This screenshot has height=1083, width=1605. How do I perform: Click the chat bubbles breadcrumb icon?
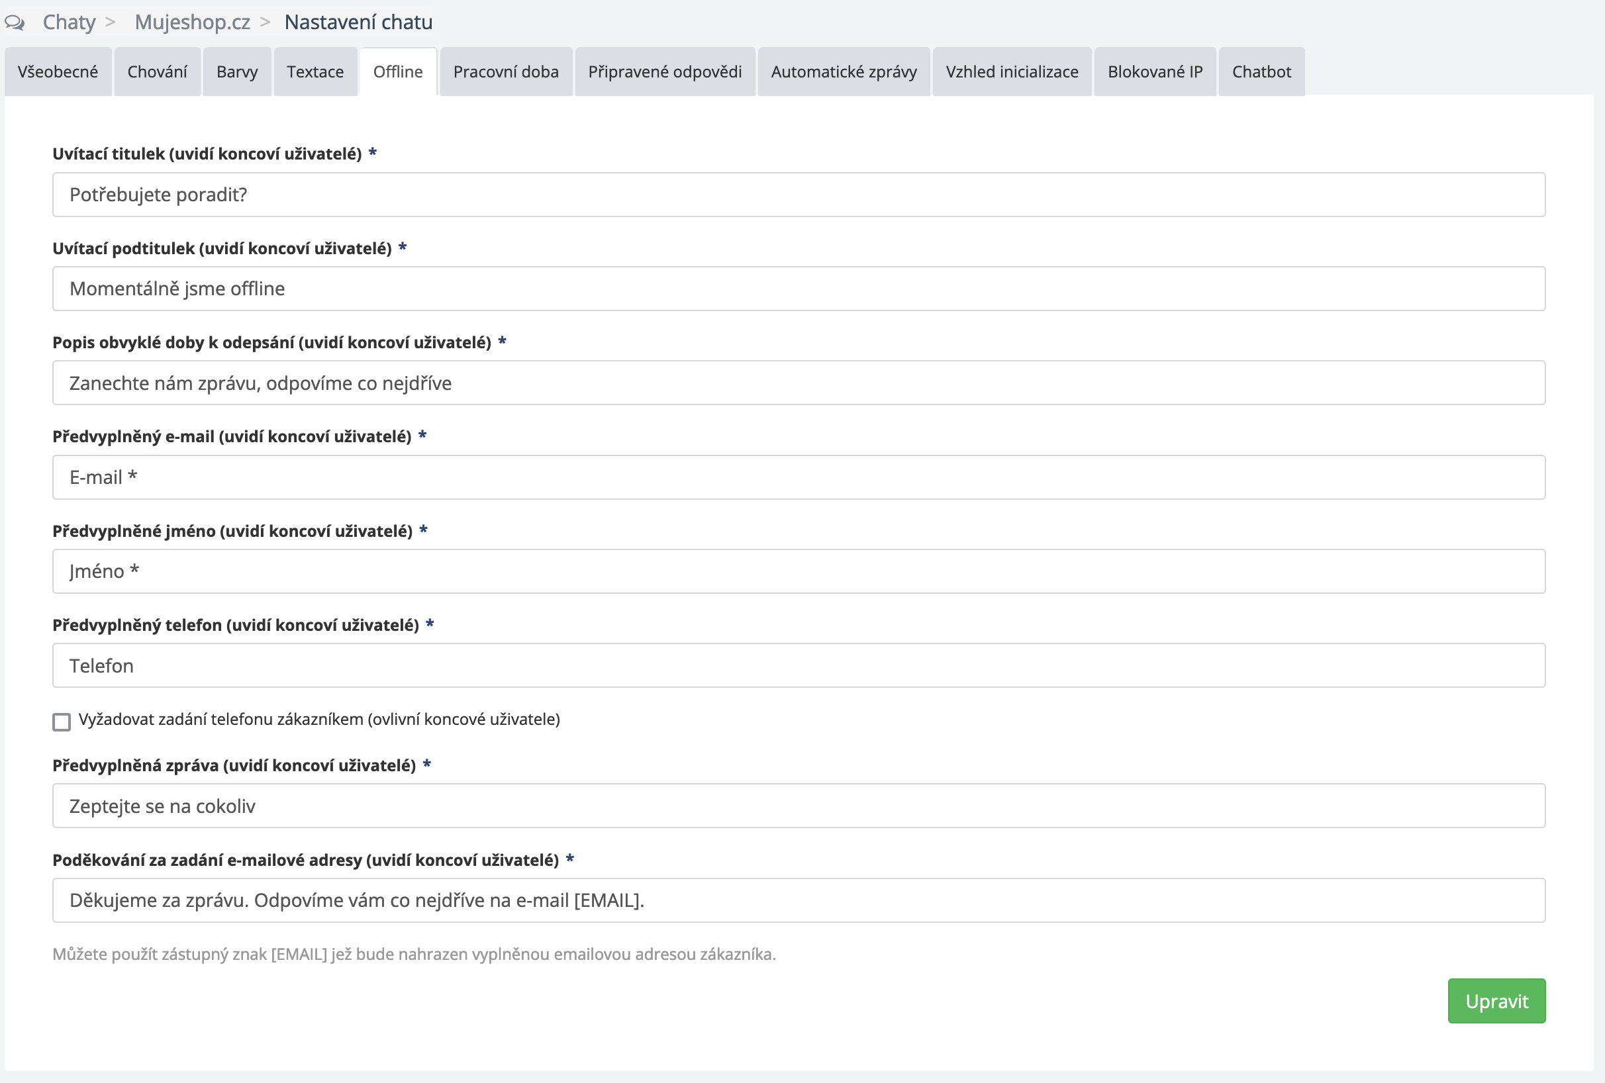tap(15, 23)
